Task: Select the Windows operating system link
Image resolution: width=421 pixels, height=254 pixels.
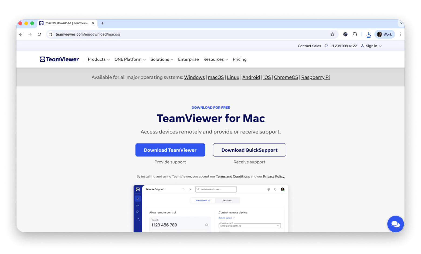Action: click(x=194, y=77)
